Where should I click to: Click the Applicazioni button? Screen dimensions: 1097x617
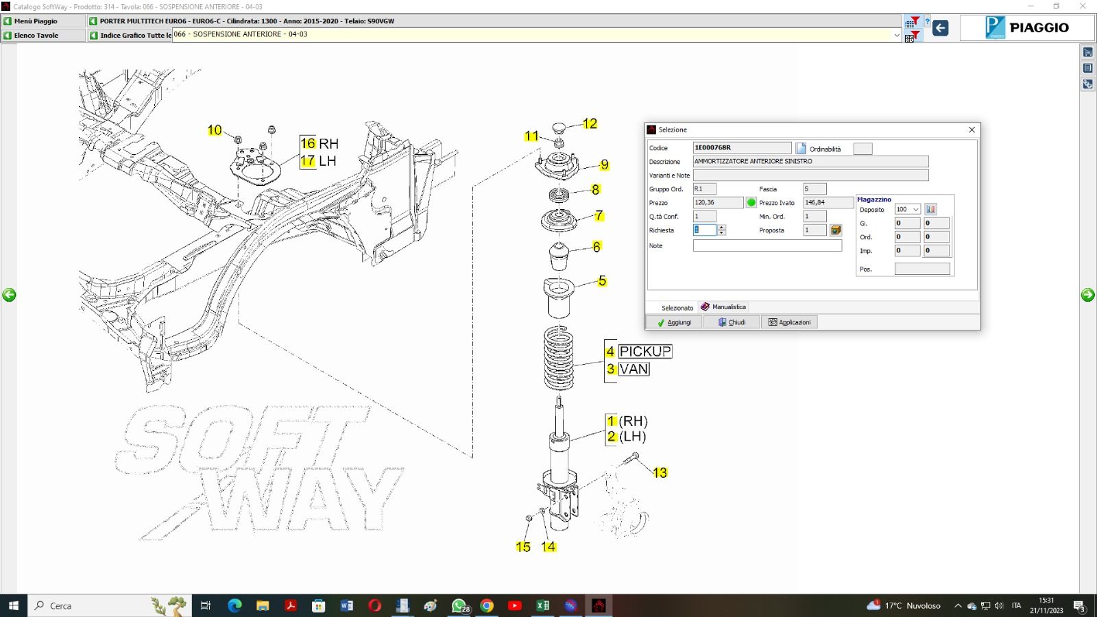789,322
